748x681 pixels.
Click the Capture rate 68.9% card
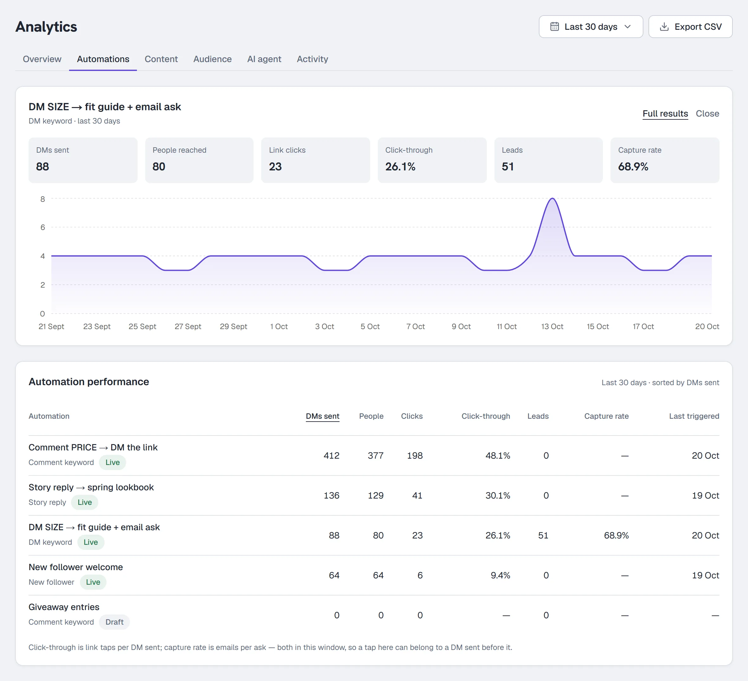click(x=665, y=160)
